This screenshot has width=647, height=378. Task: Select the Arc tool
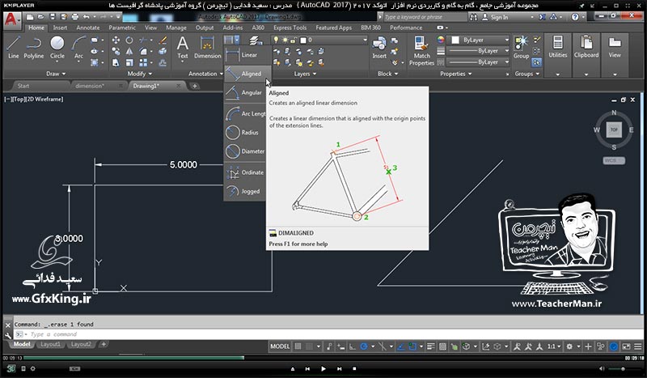(78, 48)
